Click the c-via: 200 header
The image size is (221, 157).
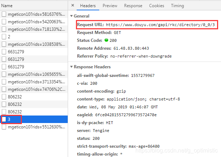[87, 83]
